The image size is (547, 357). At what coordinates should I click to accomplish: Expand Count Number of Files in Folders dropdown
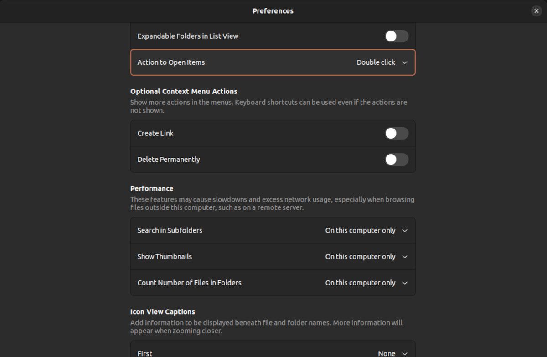point(366,283)
